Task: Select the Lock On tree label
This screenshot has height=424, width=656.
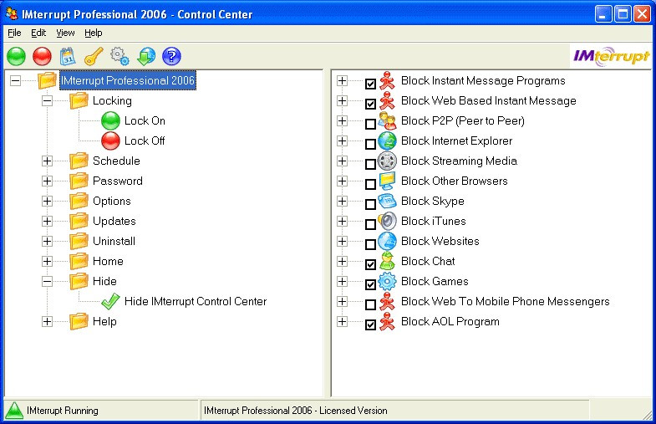Action: (x=145, y=121)
